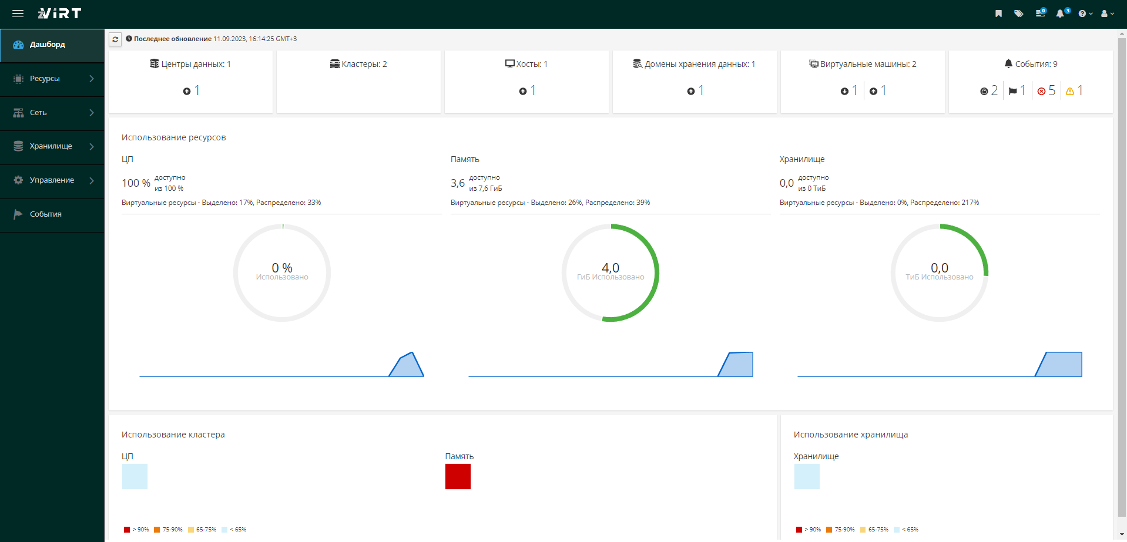1127x542 pixels.
Task: Open the tasks list icon with 0 badge
Action: pyautogui.click(x=1041, y=13)
